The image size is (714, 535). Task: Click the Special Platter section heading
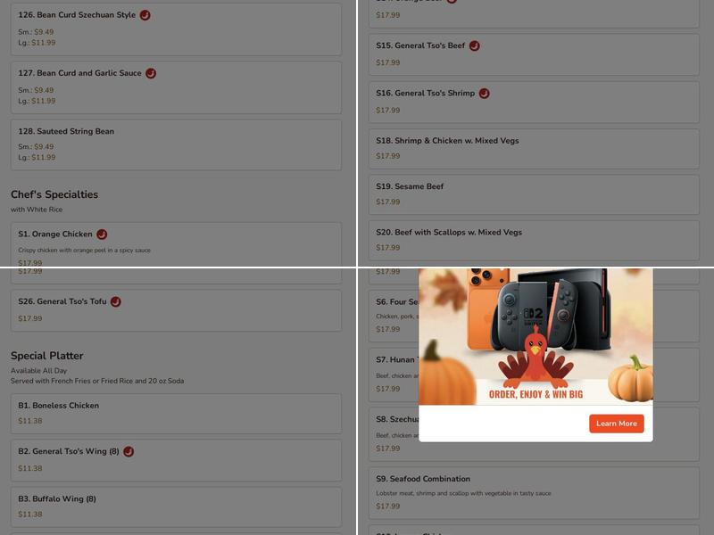tap(47, 356)
